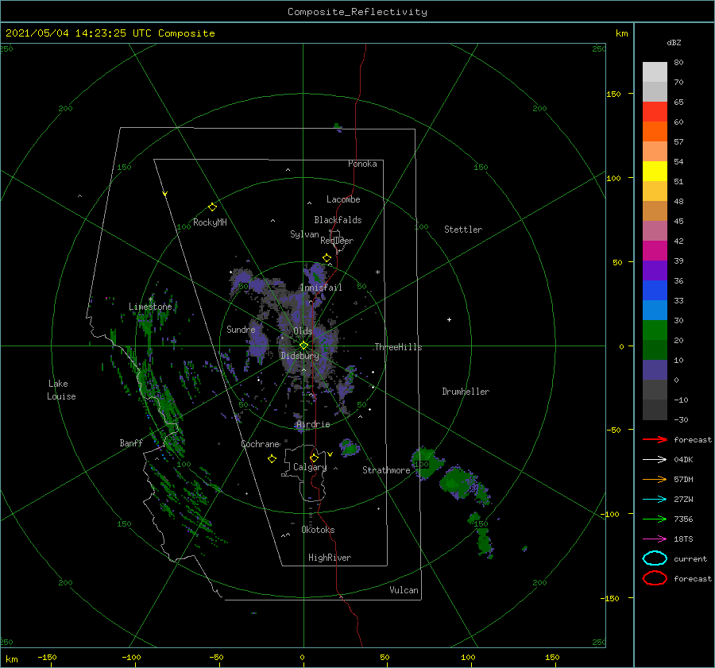Click the Didsbury city label

[x=300, y=356]
